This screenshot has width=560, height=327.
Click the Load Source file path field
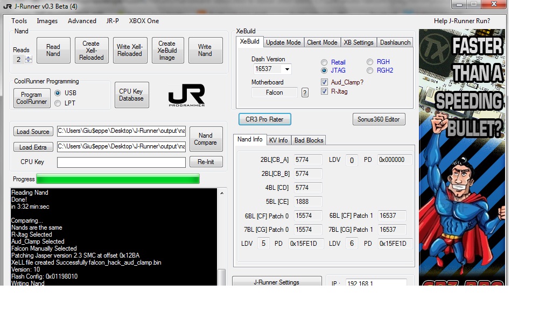[122, 131]
